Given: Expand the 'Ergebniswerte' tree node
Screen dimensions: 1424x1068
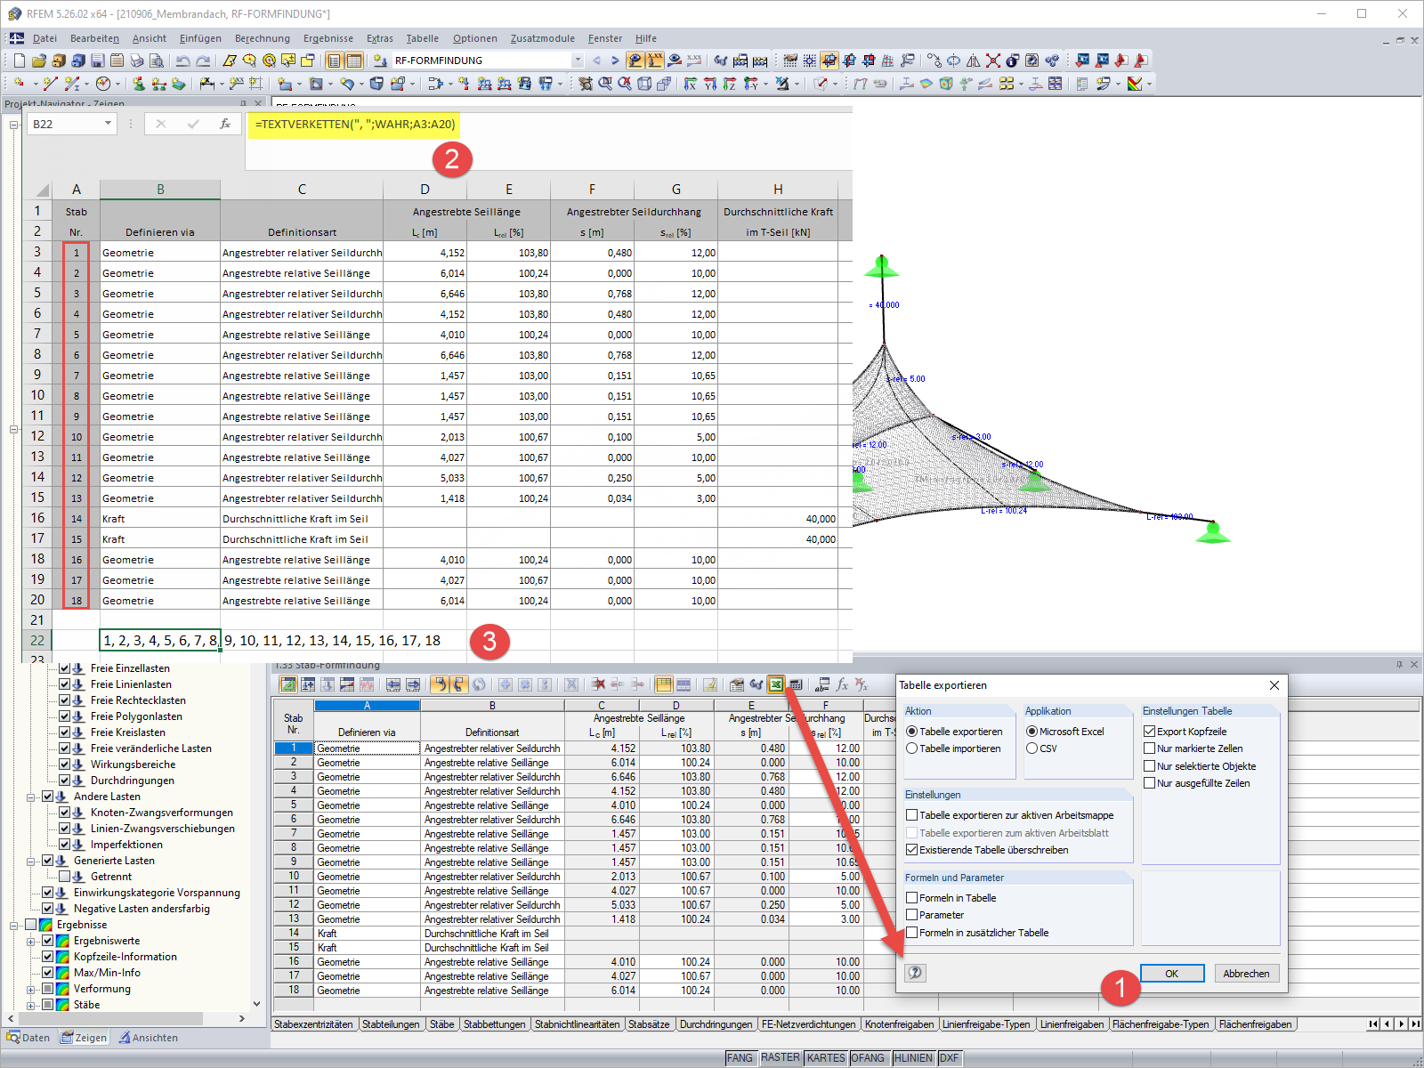Looking at the screenshot, I should click(31, 941).
